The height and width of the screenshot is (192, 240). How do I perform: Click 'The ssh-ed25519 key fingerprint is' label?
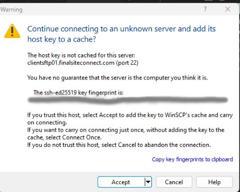pos(78,93)
